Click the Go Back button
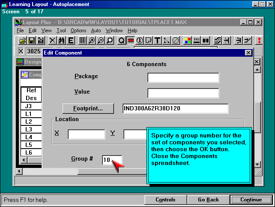Image resolution: width=275 pixels, height=207 pixels. click(208, 200)
